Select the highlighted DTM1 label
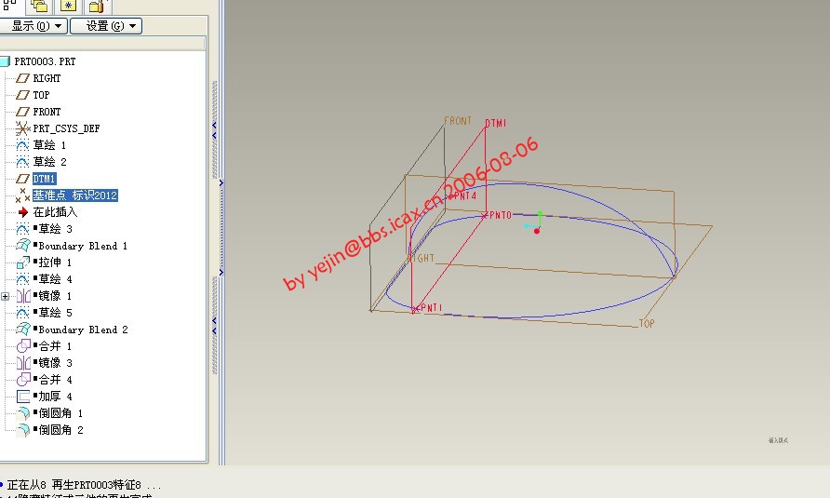This screenshot has height=498, width=830. 44,179
